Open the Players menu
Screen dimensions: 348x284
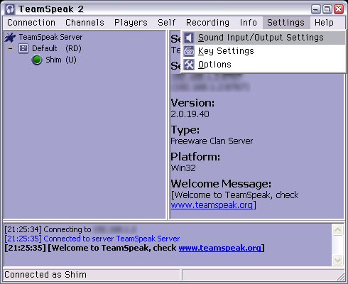(131, 23)
